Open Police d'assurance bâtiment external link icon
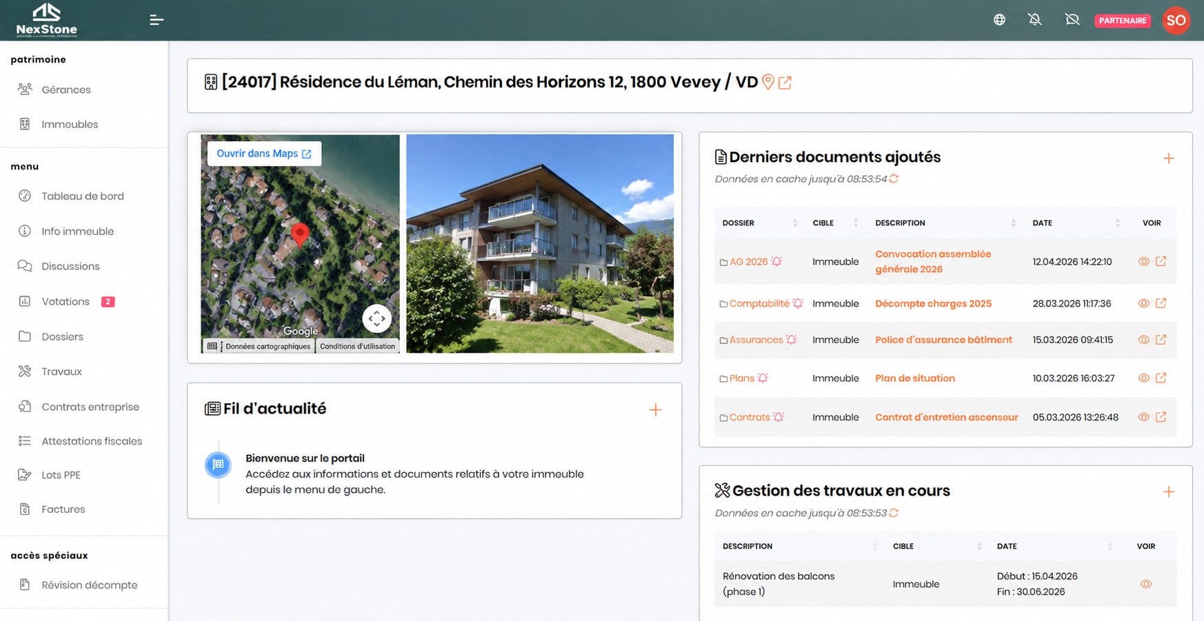Viewport: 1204px width, 621px height. click(x=1161, y=340)
